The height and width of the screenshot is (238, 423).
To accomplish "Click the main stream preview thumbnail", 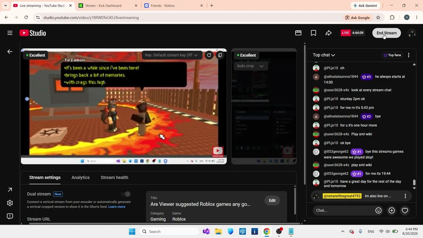I will 124,106.
